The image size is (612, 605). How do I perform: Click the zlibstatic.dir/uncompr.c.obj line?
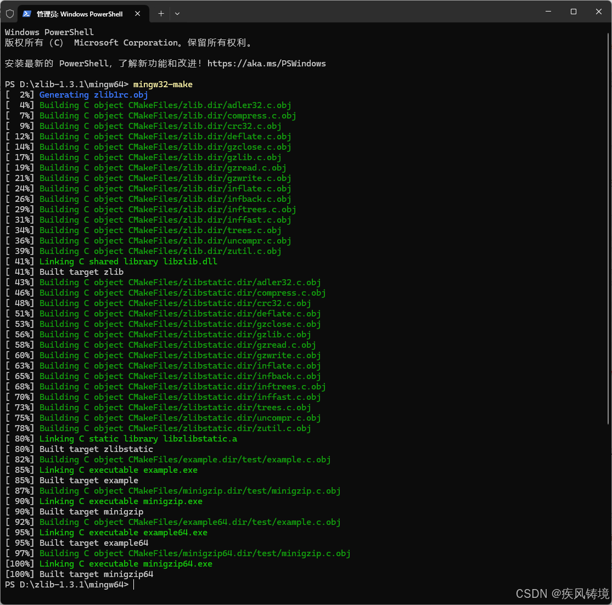pyautogui.click(x=163, y=418)
